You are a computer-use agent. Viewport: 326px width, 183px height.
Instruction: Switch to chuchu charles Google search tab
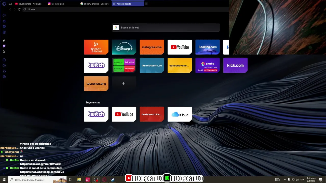tap(95, 4)
